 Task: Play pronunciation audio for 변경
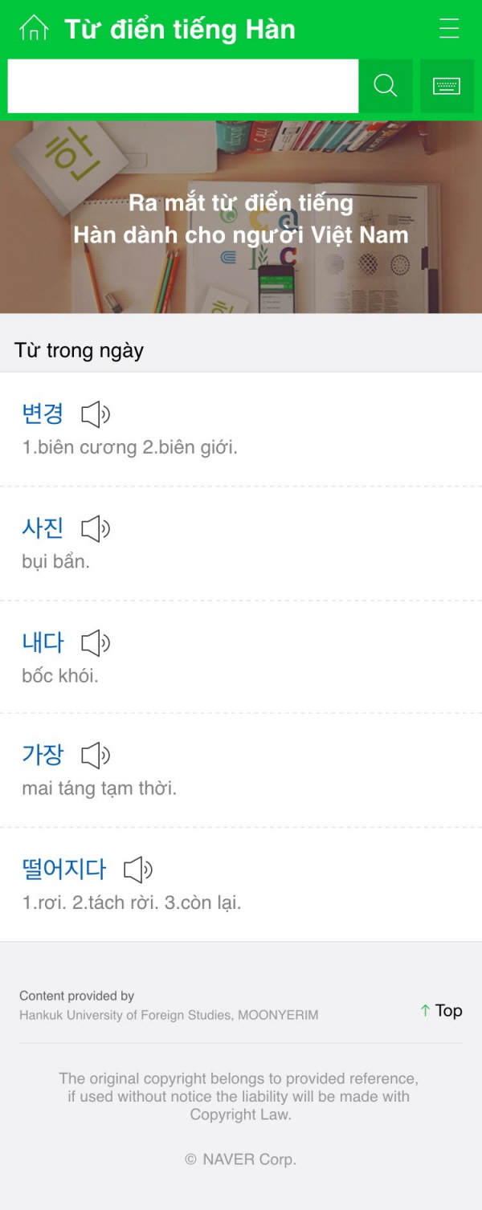tap(96, 414)
